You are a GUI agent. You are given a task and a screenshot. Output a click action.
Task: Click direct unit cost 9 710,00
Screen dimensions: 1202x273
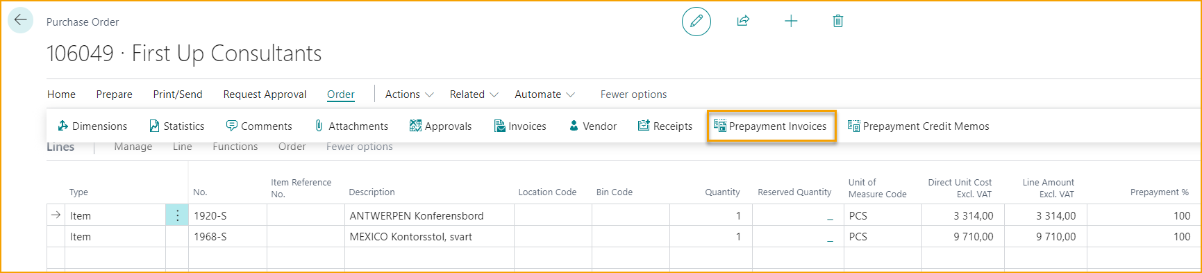pos(973,237)
